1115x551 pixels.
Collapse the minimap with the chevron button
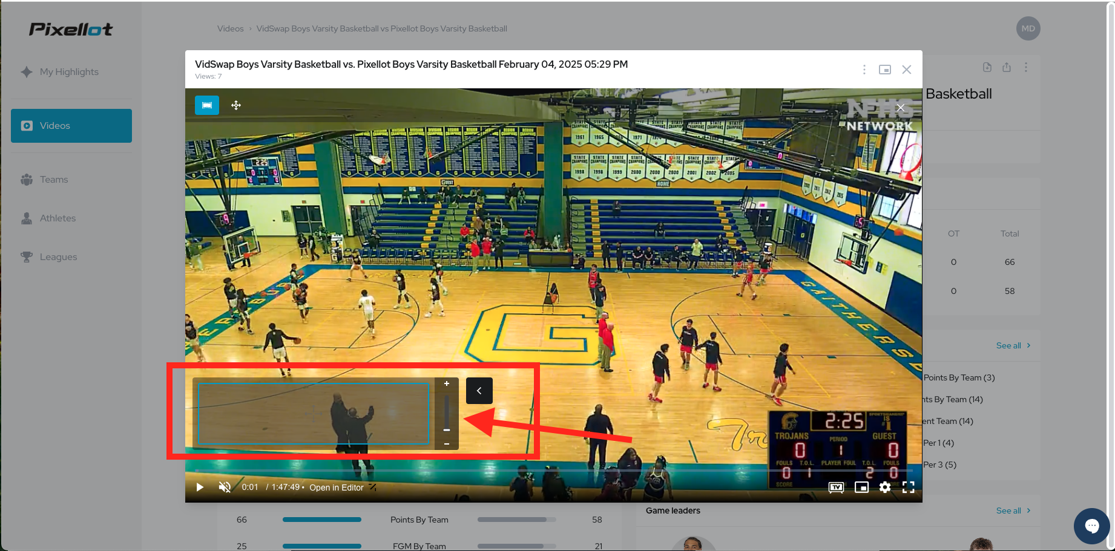(479, 391)
